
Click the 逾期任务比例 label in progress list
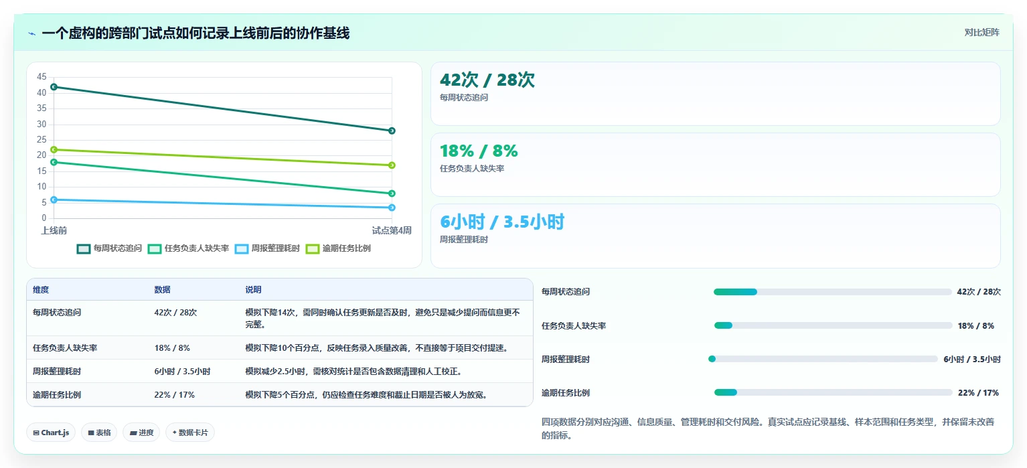click(566, 393)
